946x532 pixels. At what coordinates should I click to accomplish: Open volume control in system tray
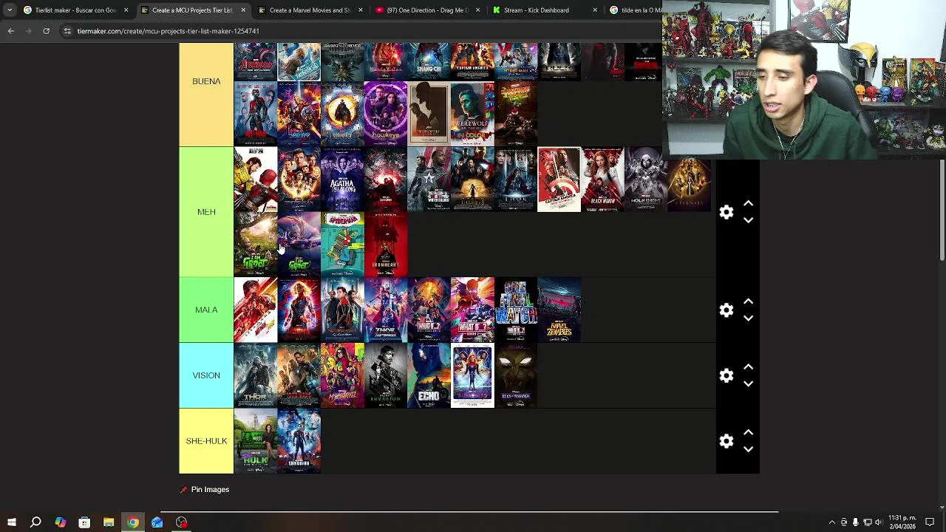(879, 522)
